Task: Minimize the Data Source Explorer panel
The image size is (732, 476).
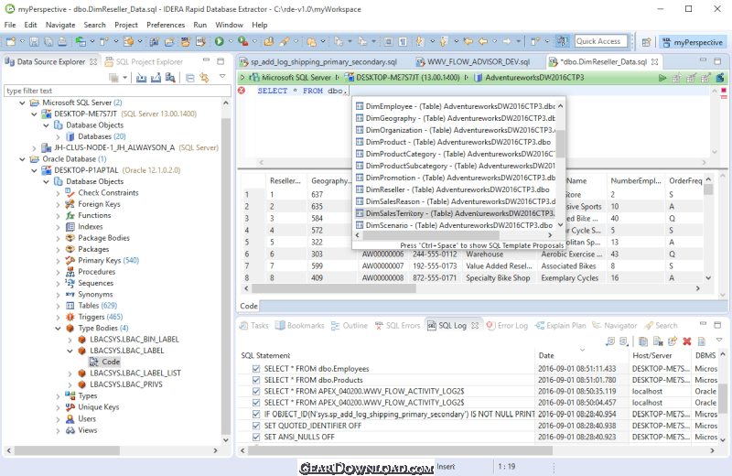Action: (x=206, y=60)
